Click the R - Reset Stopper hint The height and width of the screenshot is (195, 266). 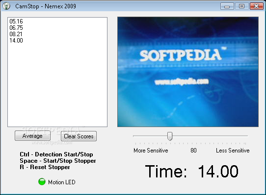(x=45, y=167)
